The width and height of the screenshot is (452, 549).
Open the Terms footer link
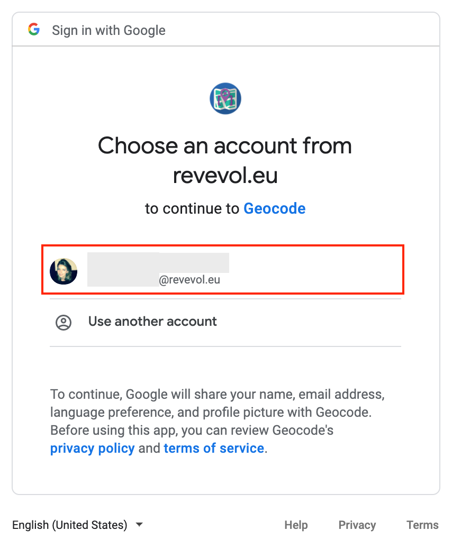pos(422,525)
